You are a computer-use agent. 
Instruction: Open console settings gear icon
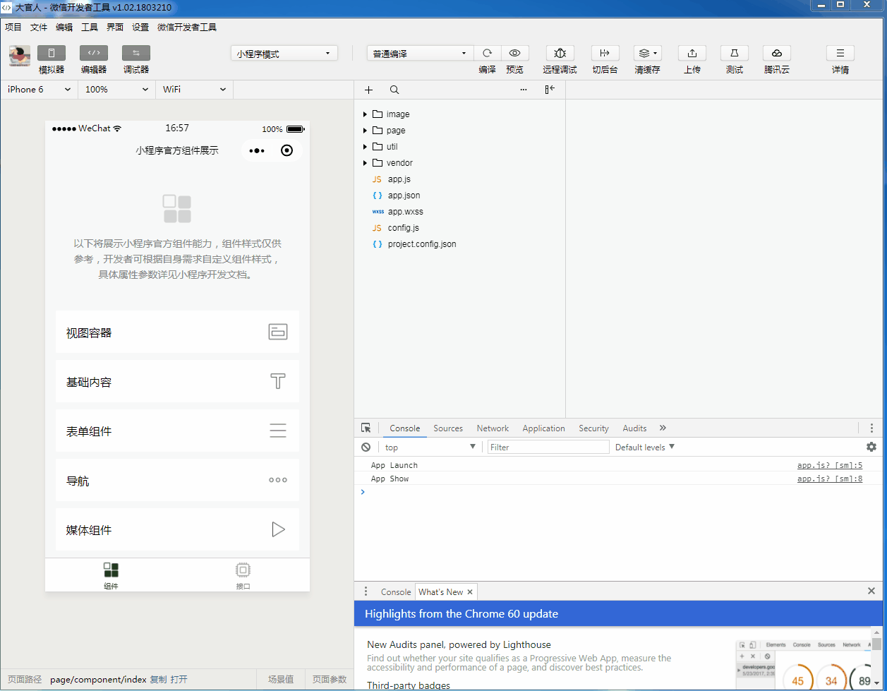(x=871, y=447)
